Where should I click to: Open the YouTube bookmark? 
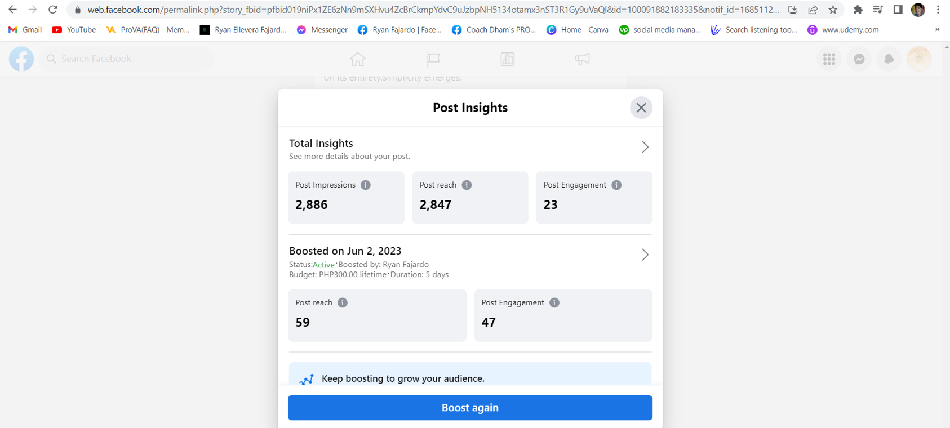[74, 30]
